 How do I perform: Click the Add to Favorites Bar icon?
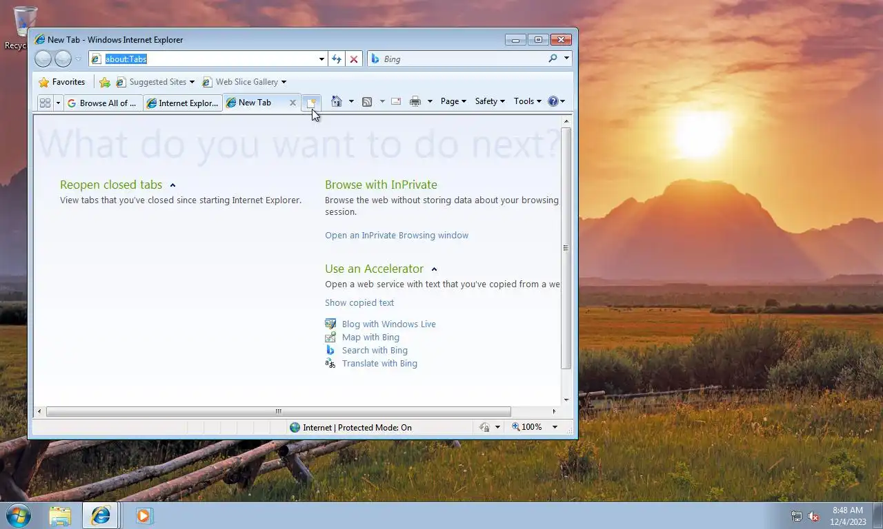click(x=105, y=82)
